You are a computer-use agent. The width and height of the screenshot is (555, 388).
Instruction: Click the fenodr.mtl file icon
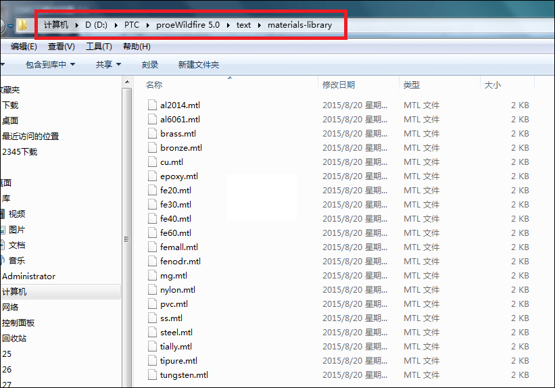click(x=152, y=262)
